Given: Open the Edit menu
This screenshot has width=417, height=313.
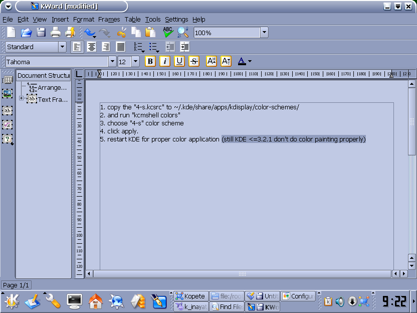Looking at the screenshot, I should coord(23,20).
